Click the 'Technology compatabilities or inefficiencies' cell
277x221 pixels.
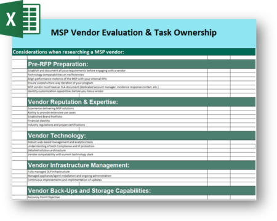(x=118, y=75)
